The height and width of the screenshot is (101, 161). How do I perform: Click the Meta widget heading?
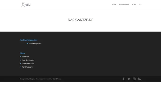[x=22, y=53]
